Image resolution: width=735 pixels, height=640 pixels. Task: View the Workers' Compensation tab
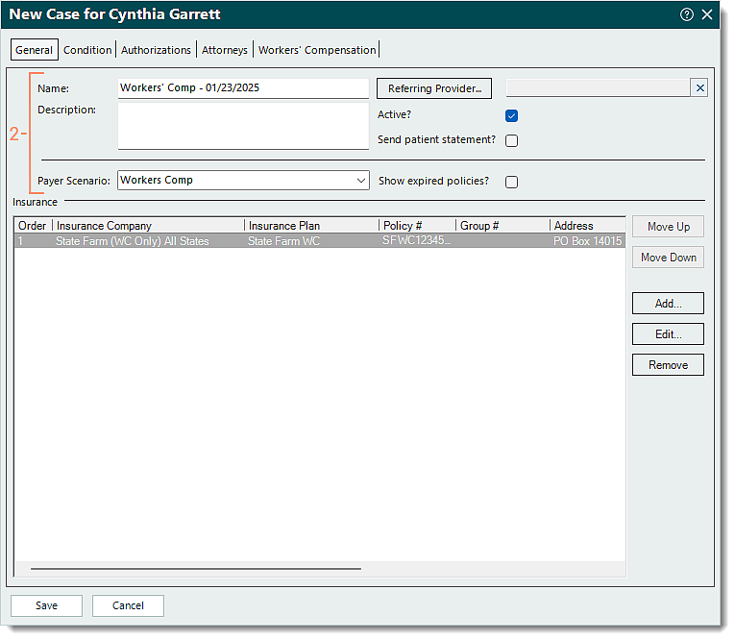pos(317,50)
